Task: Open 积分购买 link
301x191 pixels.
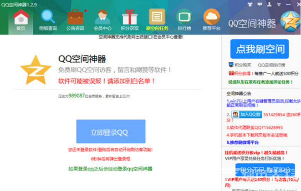Action: pos(243,65)
